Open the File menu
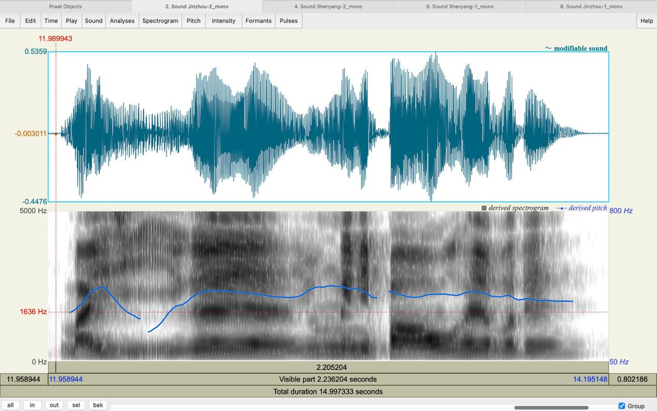The image size is (657, 411). (x=10, y=21)
